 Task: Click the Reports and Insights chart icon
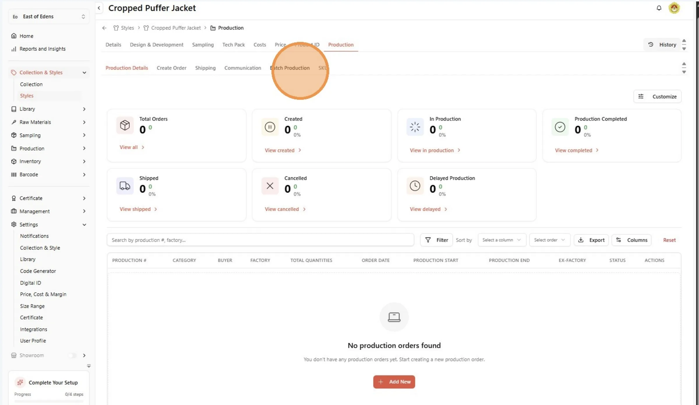point(14,49)
